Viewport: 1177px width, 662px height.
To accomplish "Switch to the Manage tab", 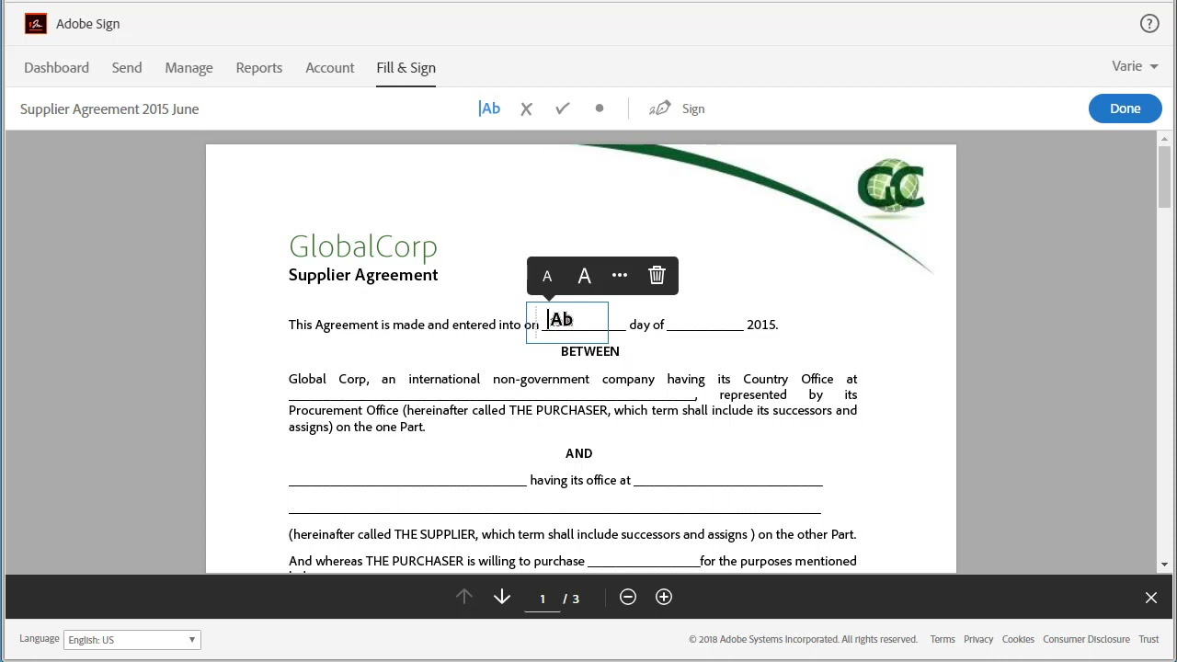I will (x=189, y=68).
